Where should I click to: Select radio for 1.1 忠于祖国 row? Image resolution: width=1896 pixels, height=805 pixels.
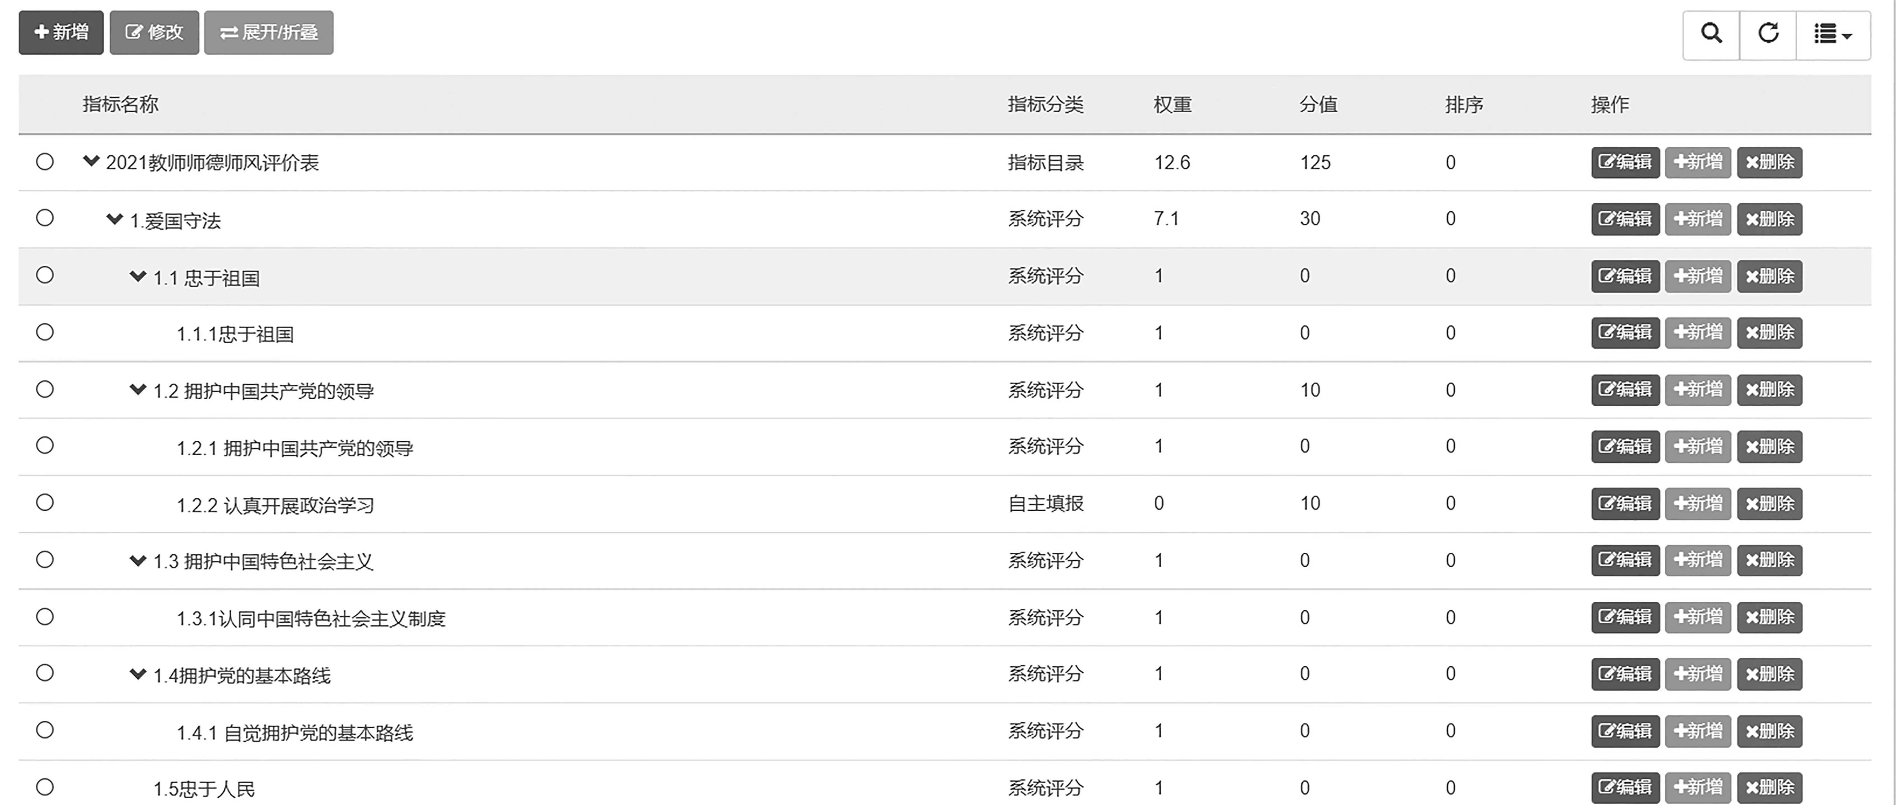coord(45,275)
